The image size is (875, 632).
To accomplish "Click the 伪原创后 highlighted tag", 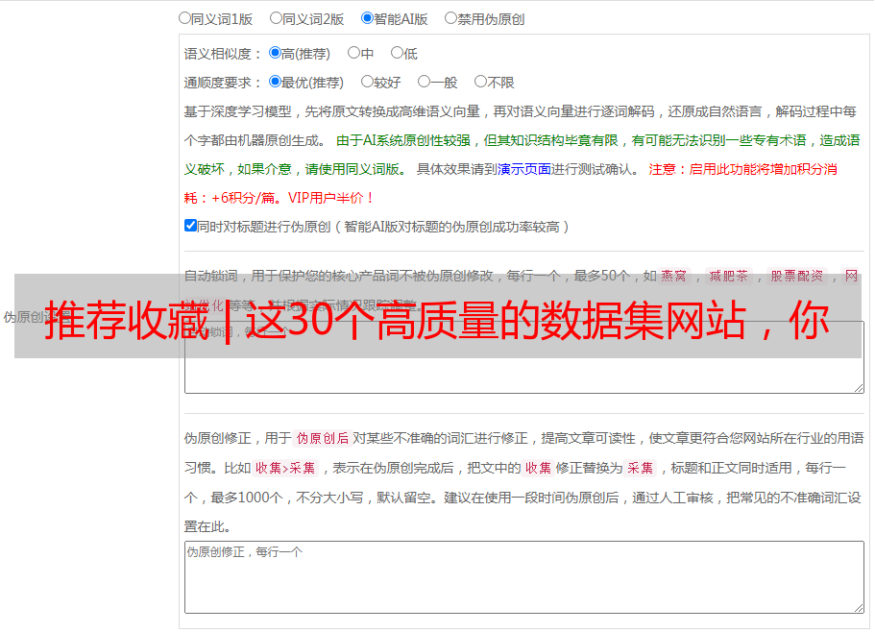I will tap(323, 438).
